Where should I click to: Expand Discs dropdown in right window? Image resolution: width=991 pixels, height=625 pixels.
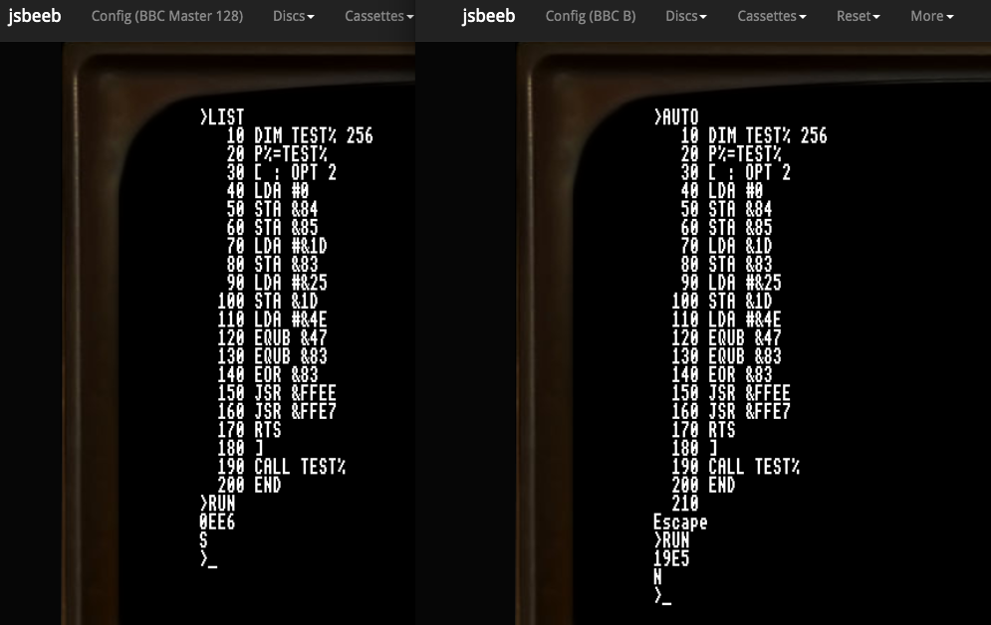[686, 17]
